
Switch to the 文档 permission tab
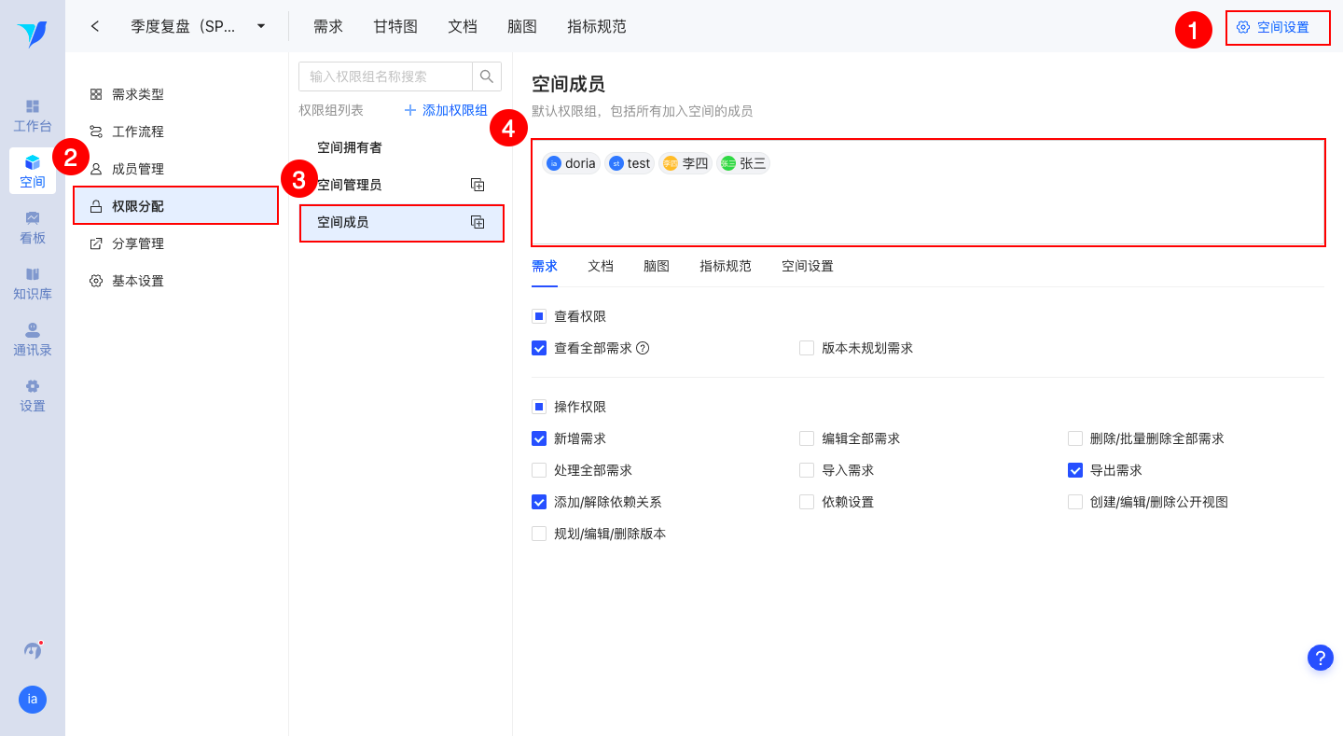click(x=601, y=266)
